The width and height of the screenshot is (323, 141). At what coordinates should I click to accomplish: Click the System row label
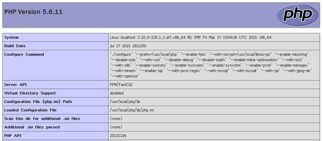coord(11,37)
